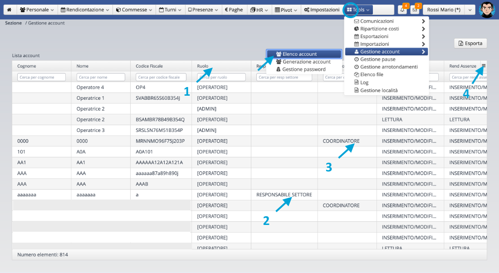Expand the Esportazioni submenu
This screenshot has width=499, height=273.
[374, 36]
